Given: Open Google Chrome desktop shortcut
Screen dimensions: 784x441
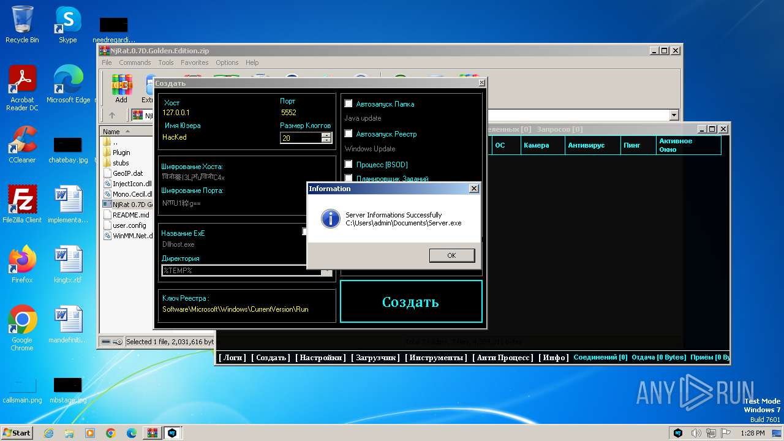Looking at the screenshot, I should click(x=22, y=328).
